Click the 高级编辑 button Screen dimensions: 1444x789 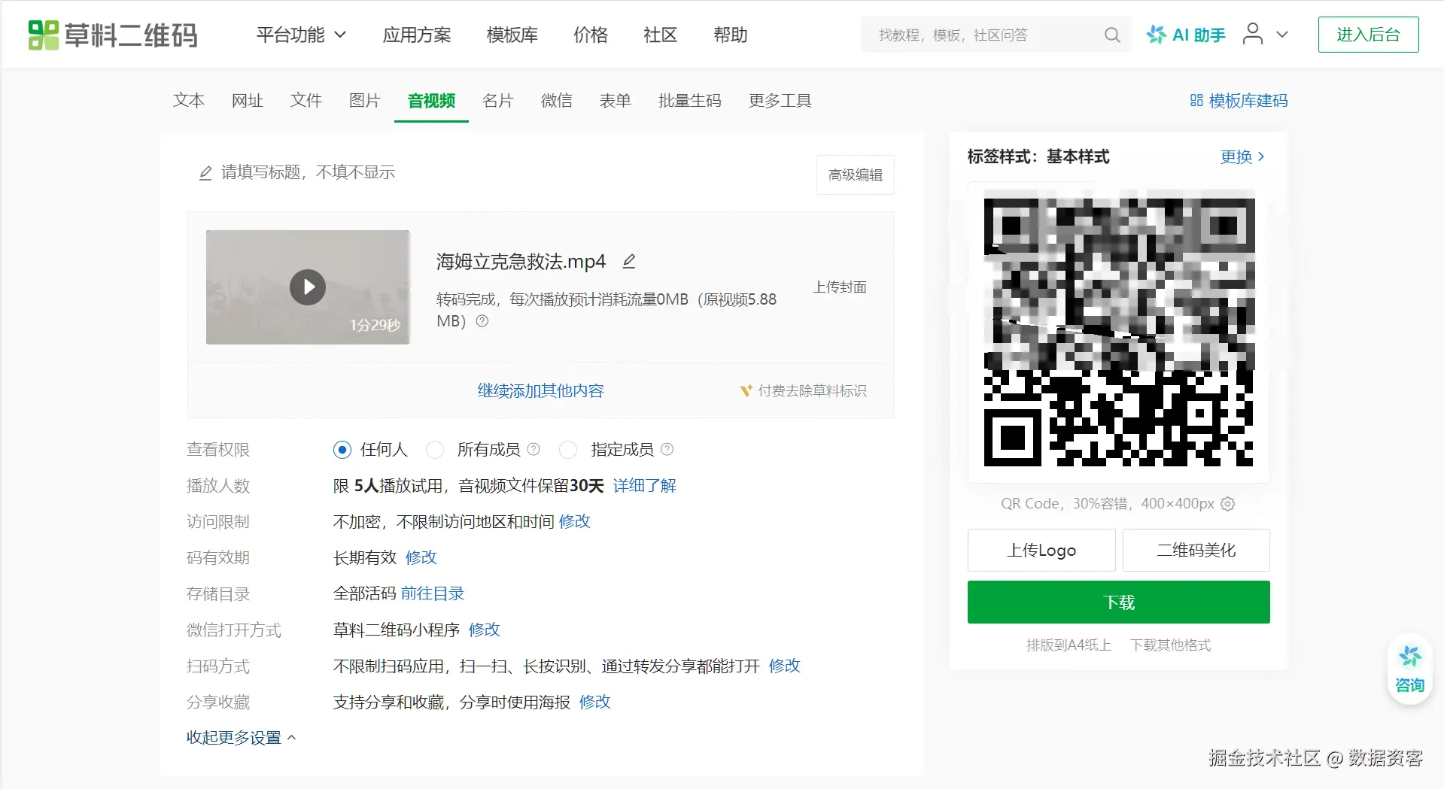point(856,174)
